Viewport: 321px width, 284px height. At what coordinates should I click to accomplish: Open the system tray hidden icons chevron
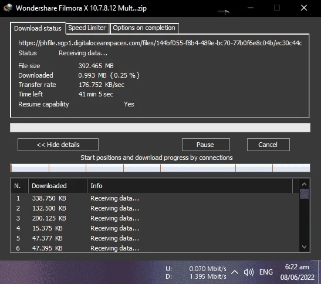235,272
